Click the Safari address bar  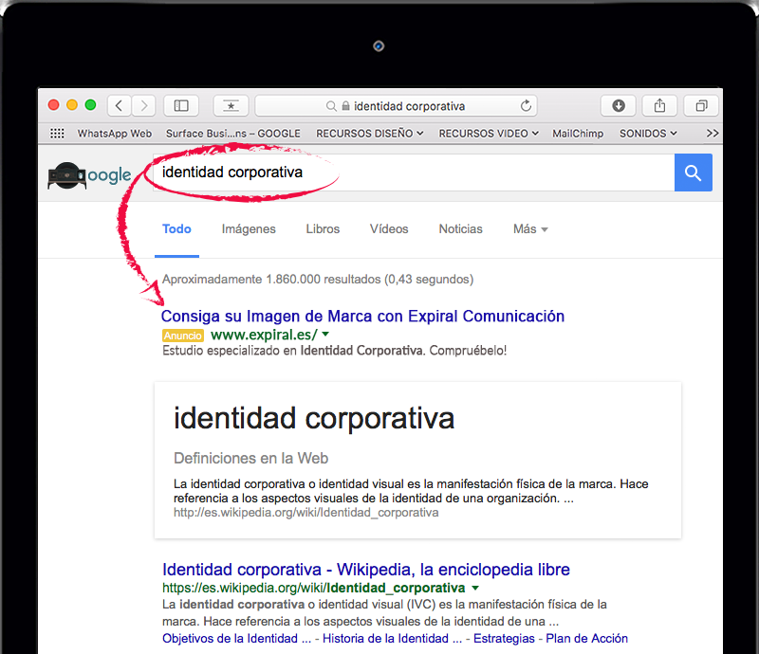(396, 105)
